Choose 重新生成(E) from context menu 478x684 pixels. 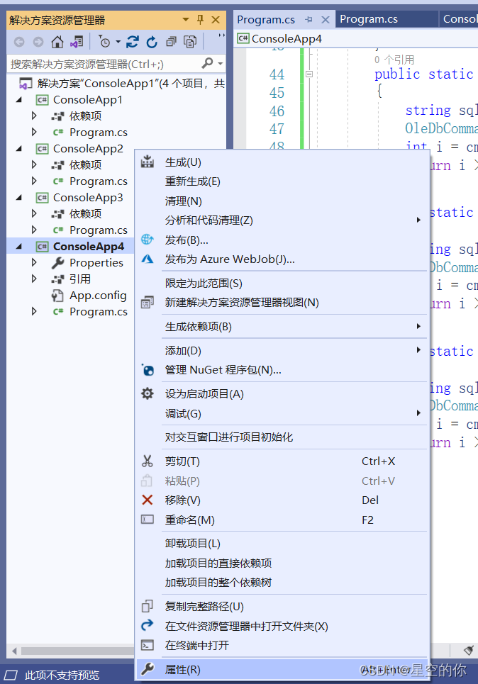(282, 181)
